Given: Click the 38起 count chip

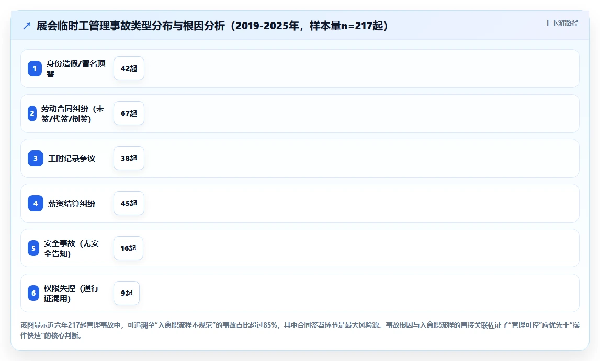Looking at the screenshot, I should pyautogui.click(x=129, y=158).
